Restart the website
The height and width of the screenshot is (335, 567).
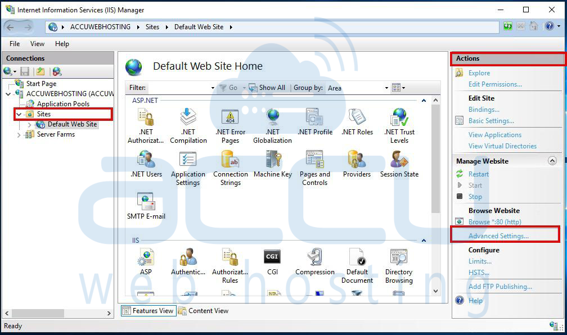coord(478,174)
